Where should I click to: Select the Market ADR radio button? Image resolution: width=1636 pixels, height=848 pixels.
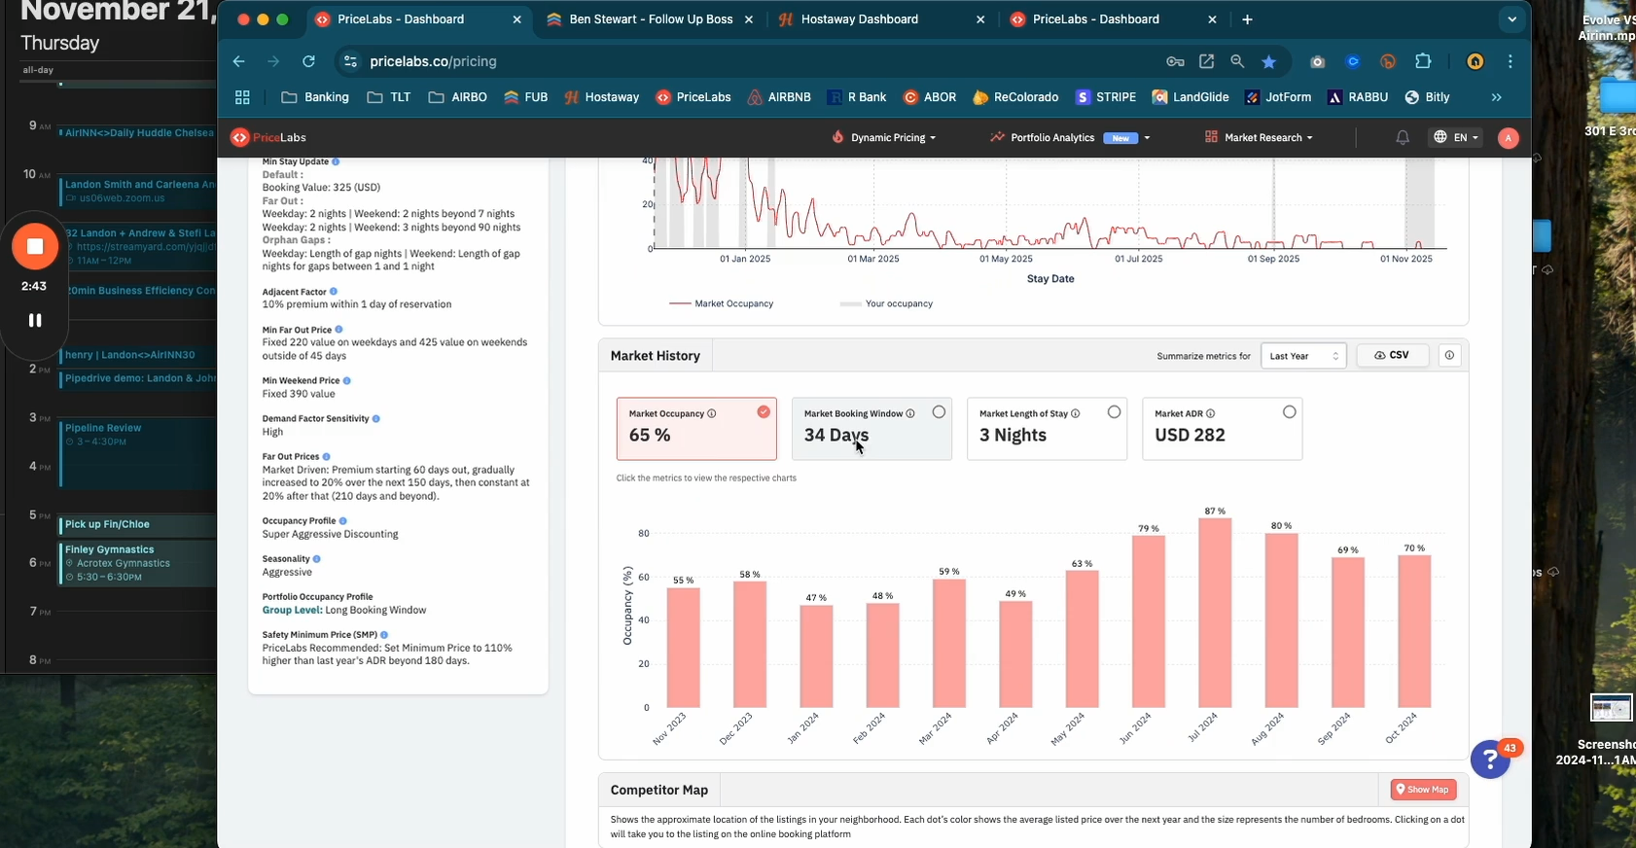tap(1289, 412)
